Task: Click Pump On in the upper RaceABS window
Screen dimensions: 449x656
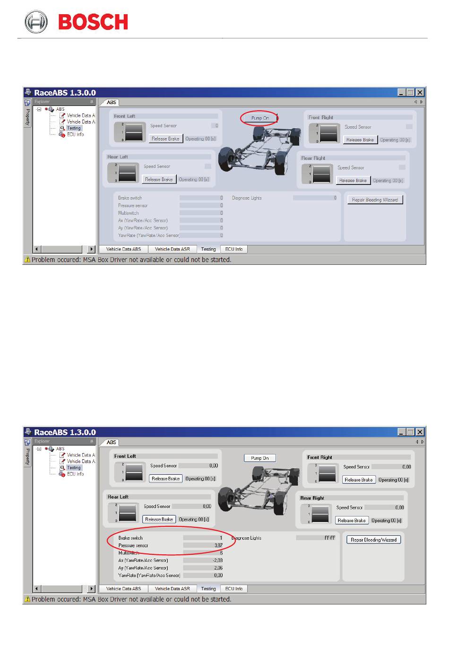Action: pos(260,118)
